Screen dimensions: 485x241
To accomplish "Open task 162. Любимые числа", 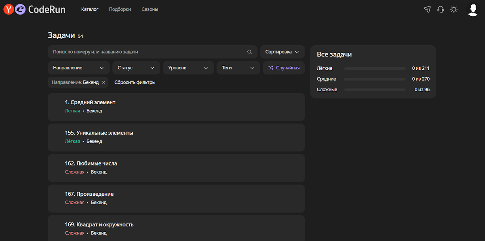I will 176,168.
